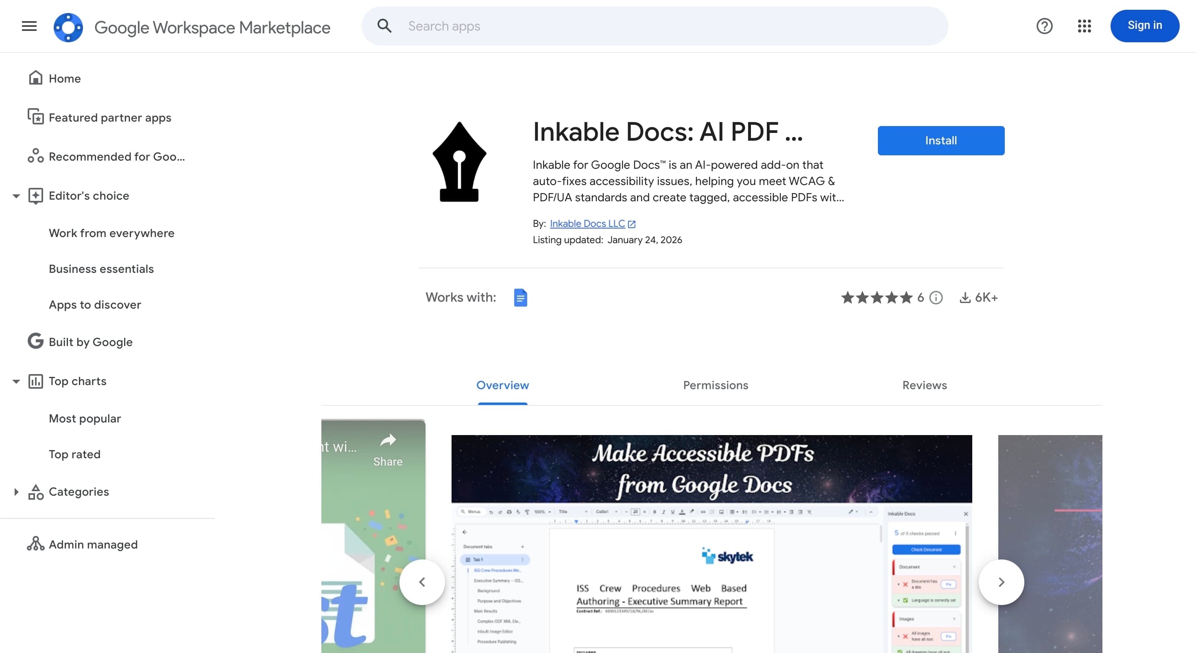
Task: Click the Admin managed sidebar icon
Action: coord(36,544)
